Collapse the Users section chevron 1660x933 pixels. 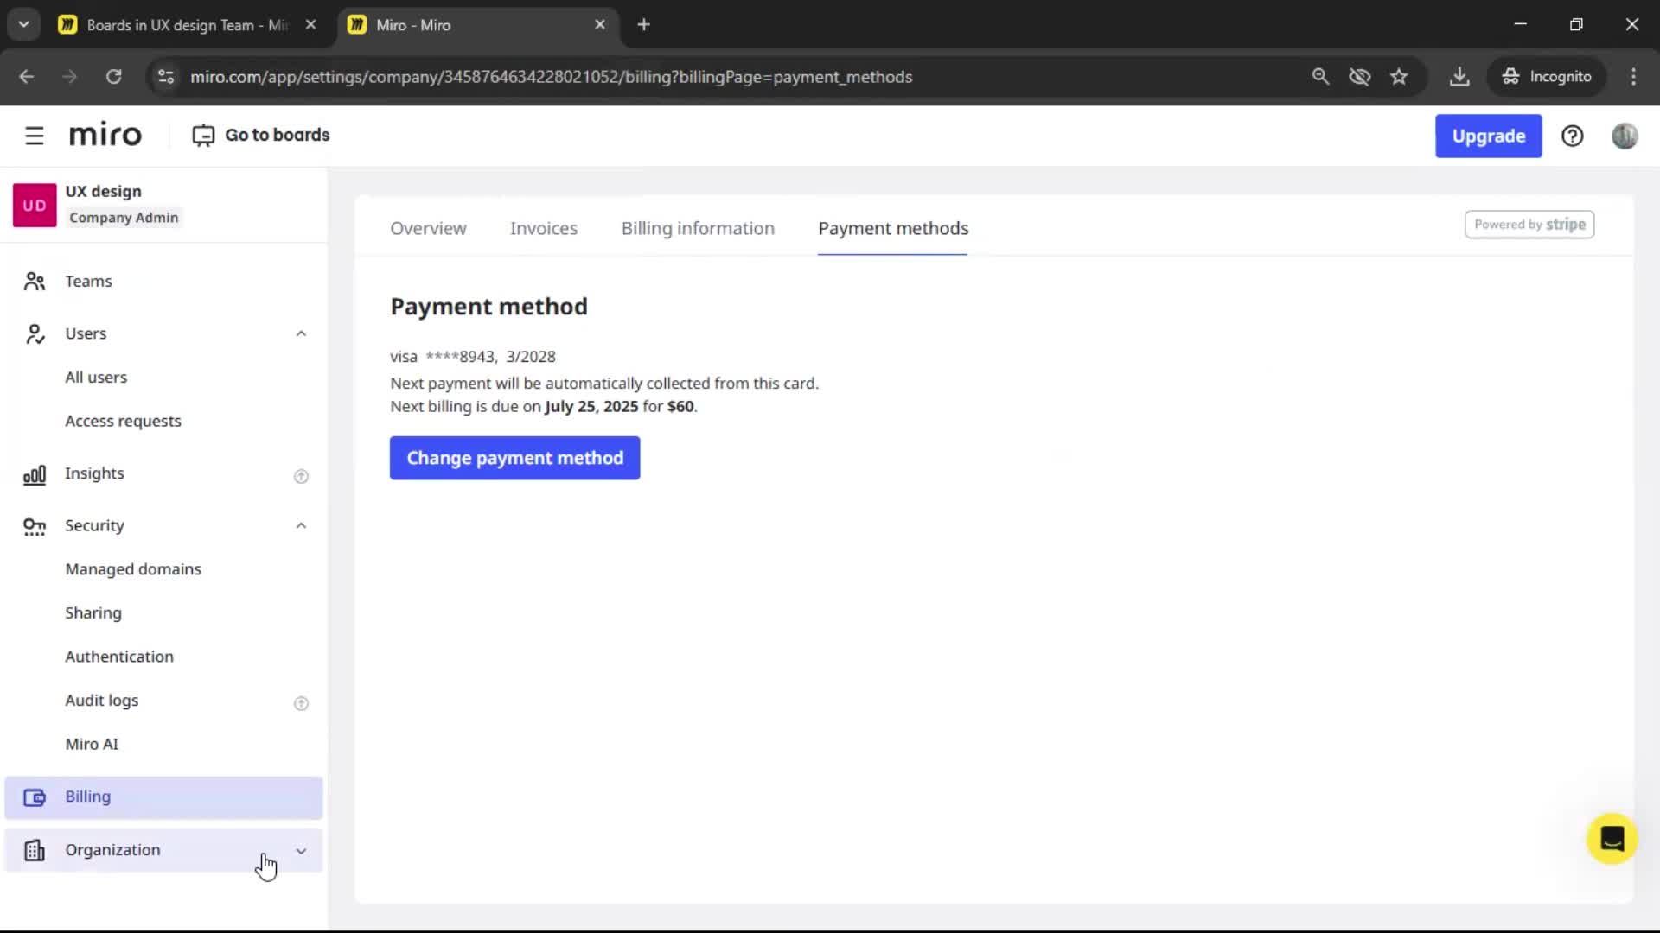pyautogui.click(x=301, y=333)
